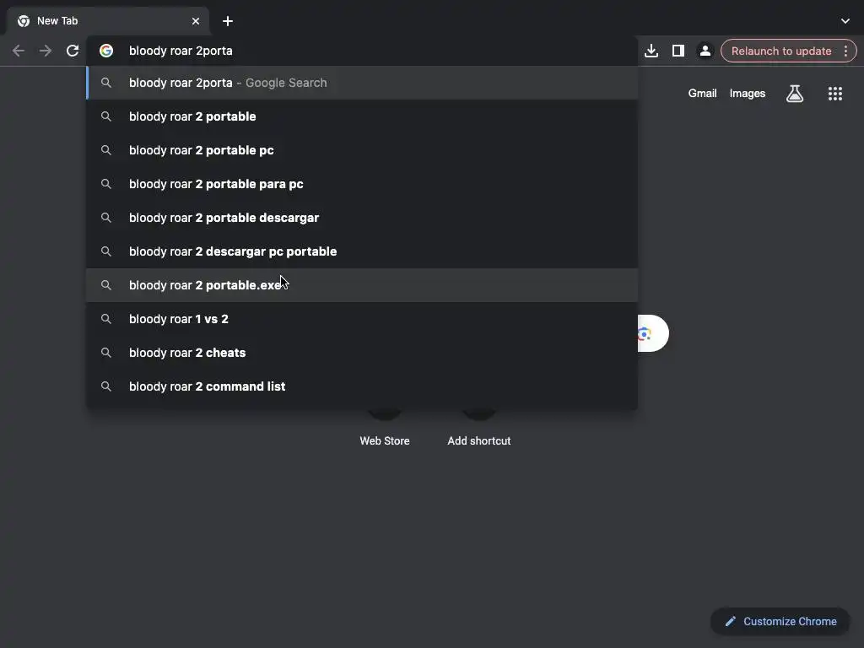Click Chrome favicon on the New Tab tab
864x648 pixels.
click(23, 21)
